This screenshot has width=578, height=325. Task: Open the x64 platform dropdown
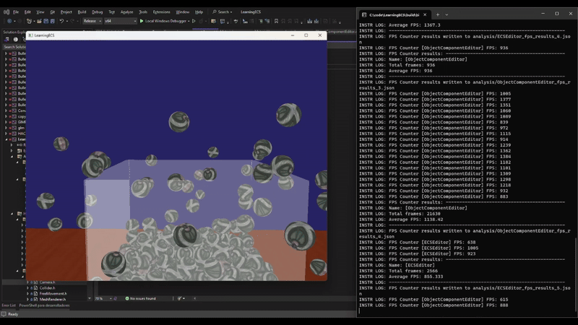tap(120, 21)
